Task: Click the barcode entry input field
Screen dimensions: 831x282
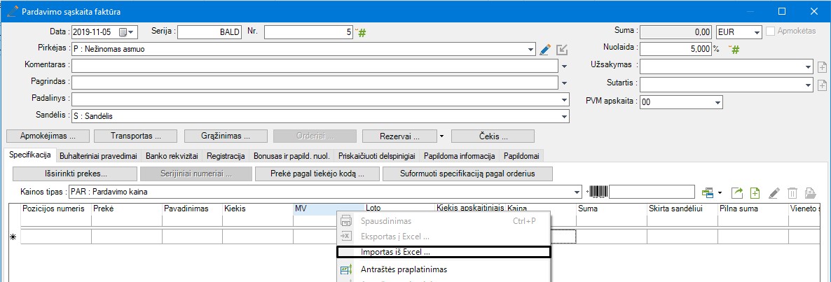Action: tap(652, 192)
